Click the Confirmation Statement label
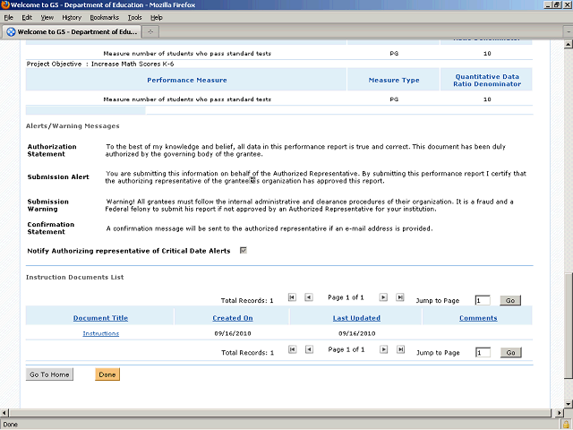 pos(51,228)
